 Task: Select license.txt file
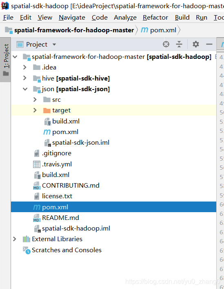pyautogui.click(x=57, y=196)
